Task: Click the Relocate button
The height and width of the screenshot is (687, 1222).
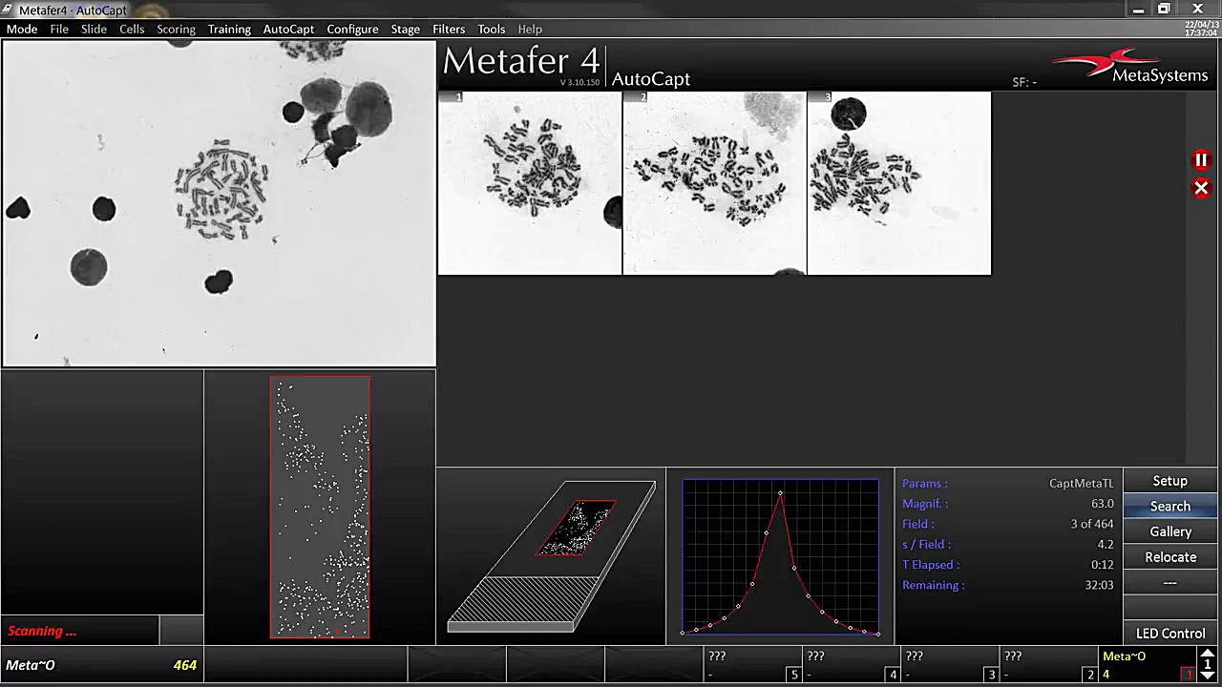Action: point(1170,557)
